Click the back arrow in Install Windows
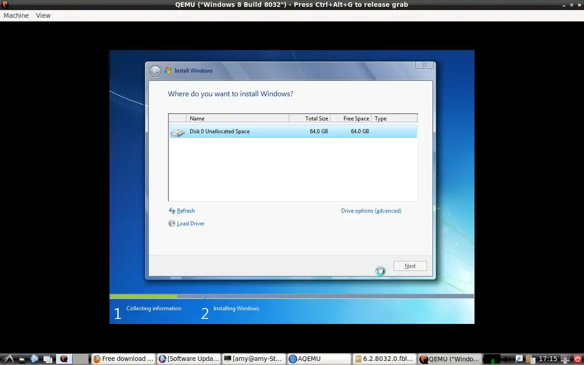The width and height of the screenshot is (584, 365). [x=155, y=71]
